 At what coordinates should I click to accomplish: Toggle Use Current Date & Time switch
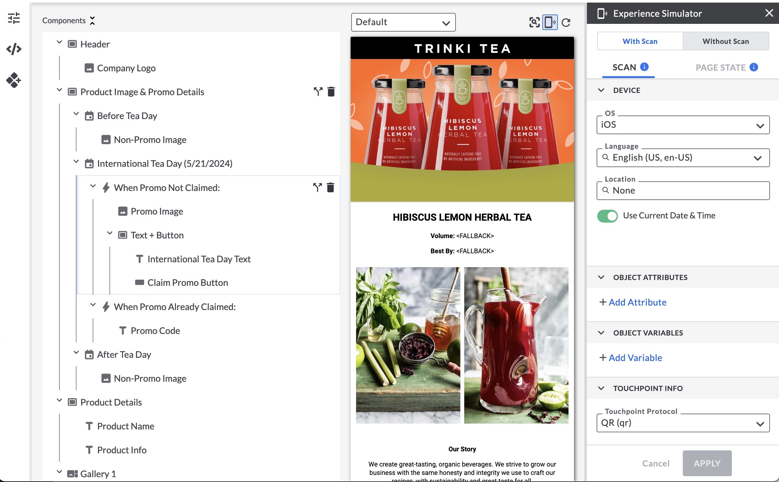click(607, 216)
